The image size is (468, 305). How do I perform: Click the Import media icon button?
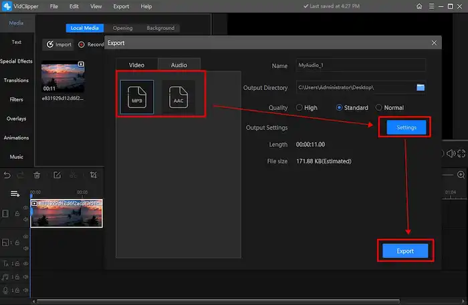pos(59,44)
